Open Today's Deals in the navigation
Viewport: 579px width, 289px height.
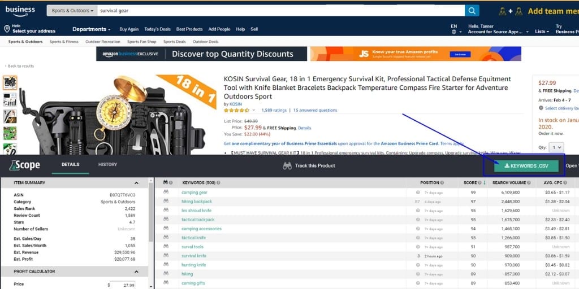pos(157,29)
